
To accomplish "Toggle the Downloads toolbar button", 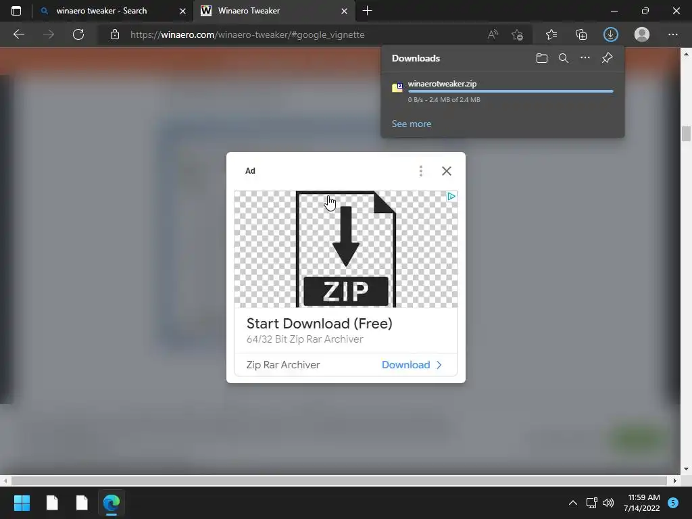I will point(611,34).
